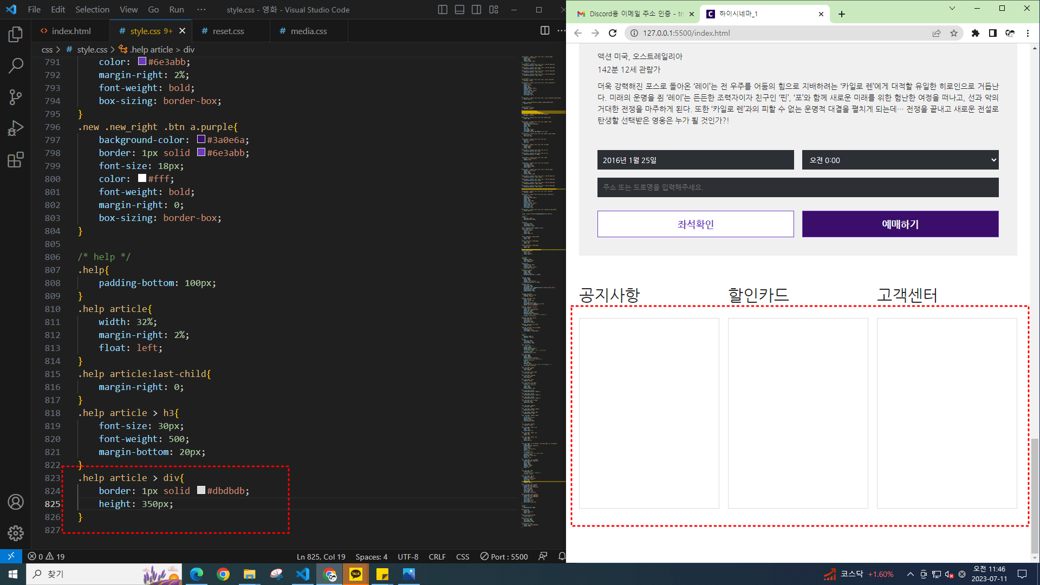Image resolution: width=1040 pixels, height=585 pixels.
Task: Toggle the bottom panel layout icon
Action: [459, 10]
